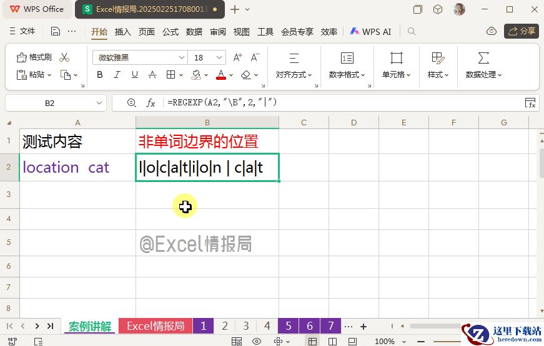Toggle Strikethrough formatting
The height and width of the screenshot is (346, 544).
[152, 74]
